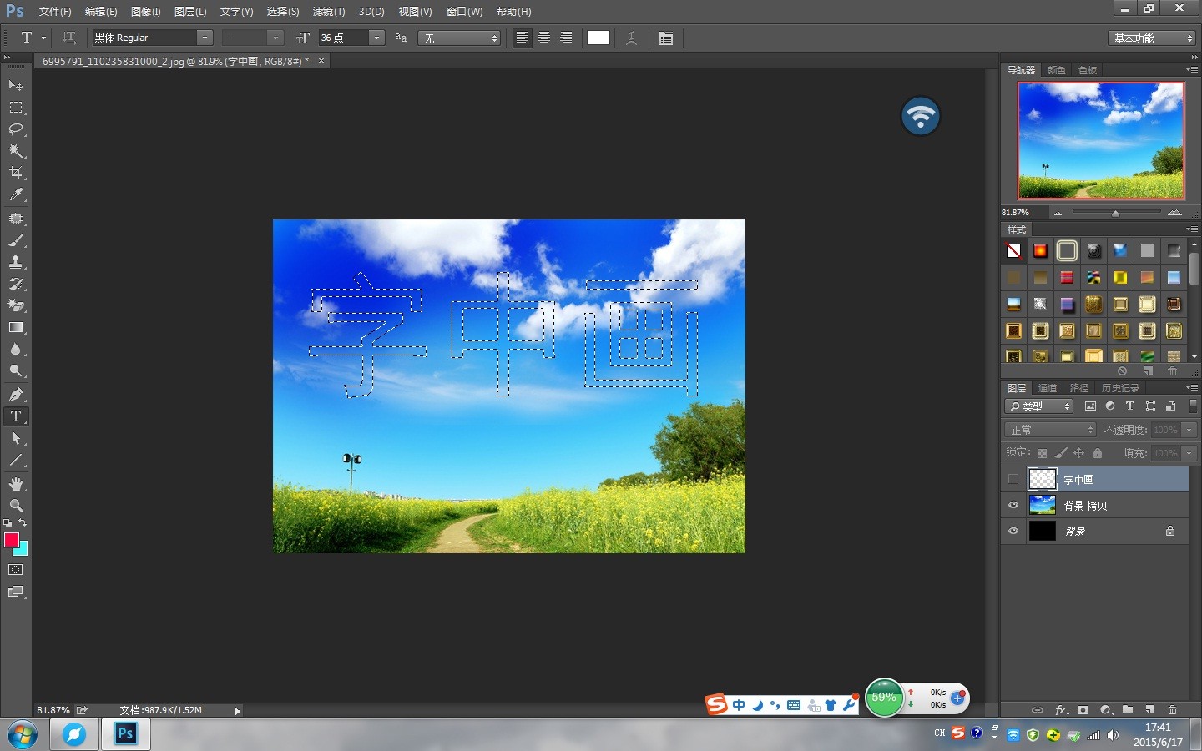1202x751 pixels.
Task: Switch to the 通道 tab
Action: [1048, 388]
